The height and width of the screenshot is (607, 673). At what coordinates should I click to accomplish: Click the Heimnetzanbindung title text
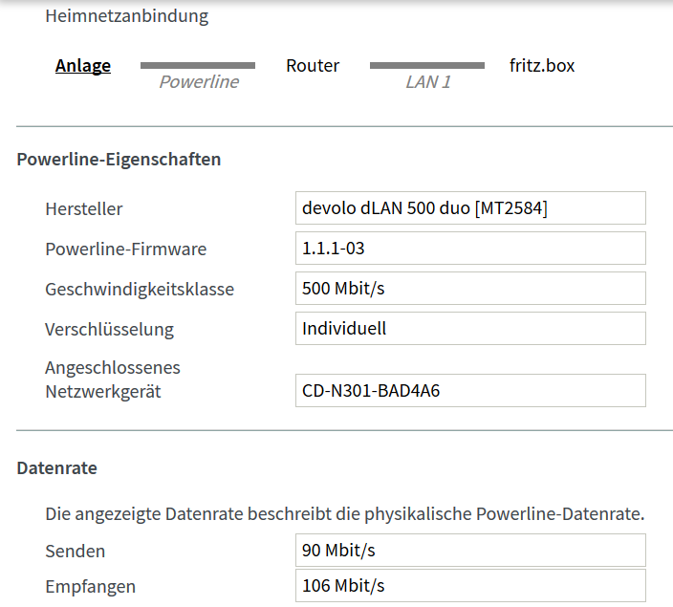[x=126, y=16]
